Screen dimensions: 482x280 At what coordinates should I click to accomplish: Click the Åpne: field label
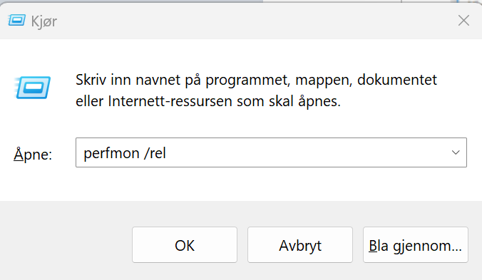(33, 154)
